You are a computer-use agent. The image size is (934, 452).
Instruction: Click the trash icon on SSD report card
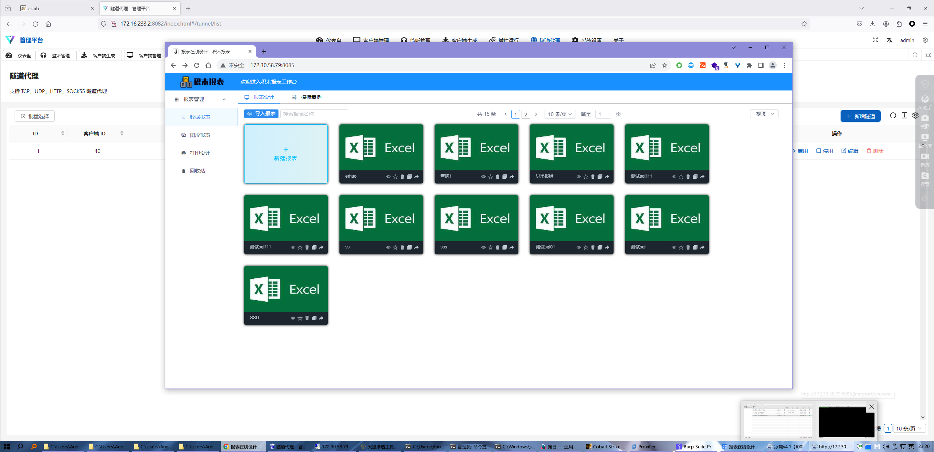pos(307,318)
